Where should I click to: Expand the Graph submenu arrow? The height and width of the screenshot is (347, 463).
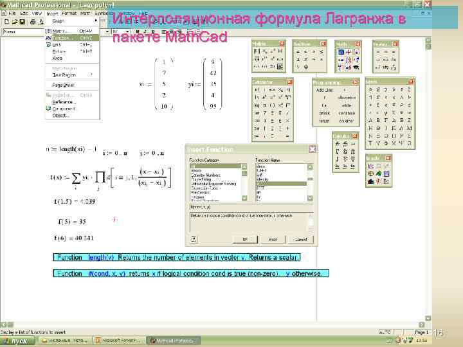[x=96, y=21]
